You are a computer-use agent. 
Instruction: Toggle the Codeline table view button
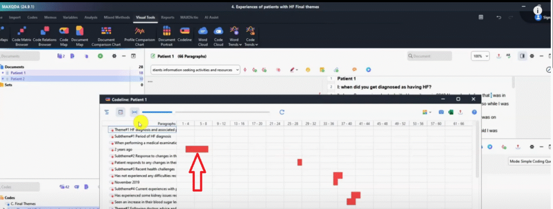[120, 112]
